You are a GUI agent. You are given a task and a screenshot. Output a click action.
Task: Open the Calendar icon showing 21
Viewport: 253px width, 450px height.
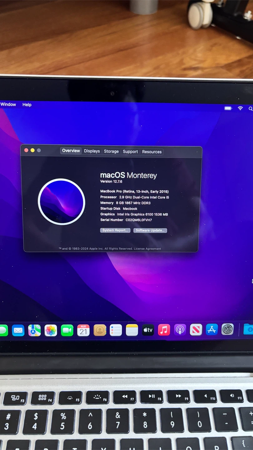pos(83,330)
